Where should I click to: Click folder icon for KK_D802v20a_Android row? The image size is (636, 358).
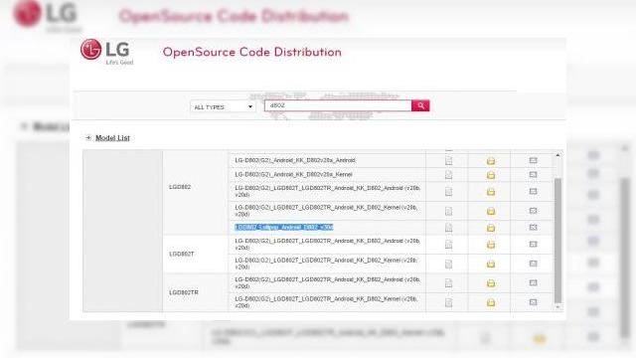click(x=491, y=161)
